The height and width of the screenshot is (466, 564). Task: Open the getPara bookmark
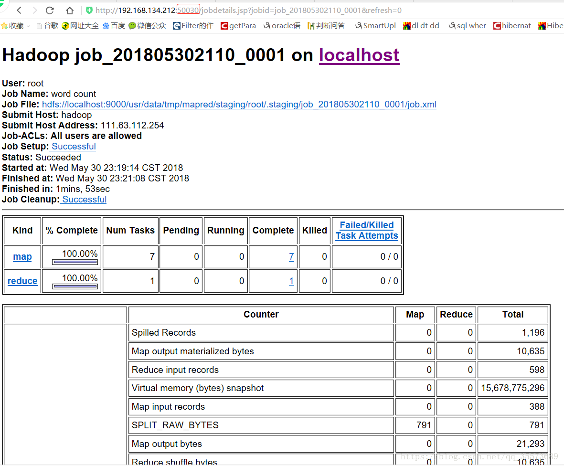pos(238,26)
